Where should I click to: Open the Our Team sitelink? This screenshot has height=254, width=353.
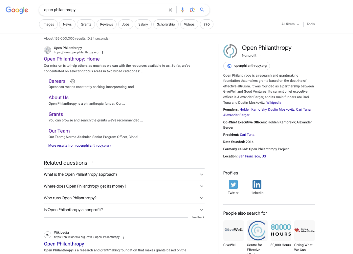click(x=59, y=131)
